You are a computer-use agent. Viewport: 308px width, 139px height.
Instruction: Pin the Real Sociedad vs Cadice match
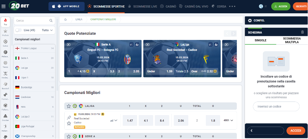click(69, 118)
